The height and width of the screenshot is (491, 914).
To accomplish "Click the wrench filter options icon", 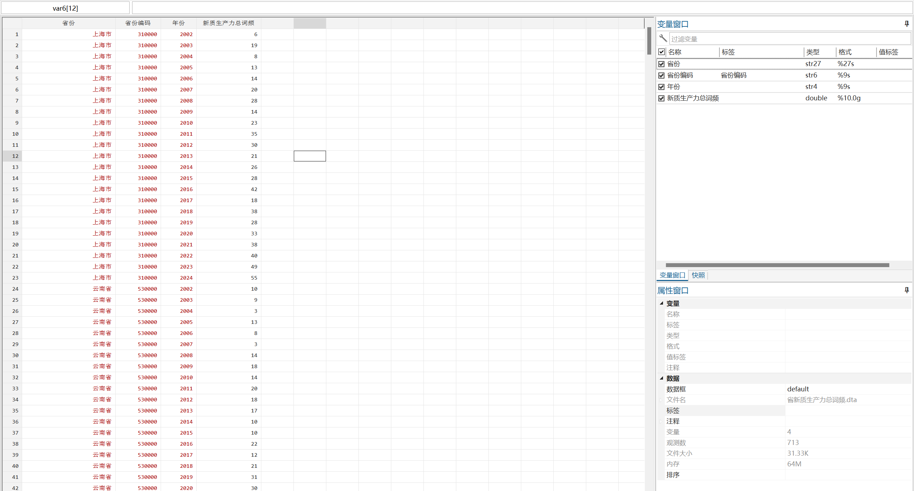I will (x=663, y=38).
